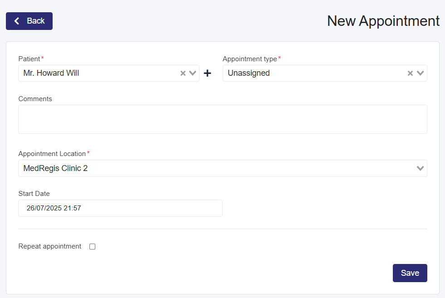Save the new appointment

click(410, 273)
